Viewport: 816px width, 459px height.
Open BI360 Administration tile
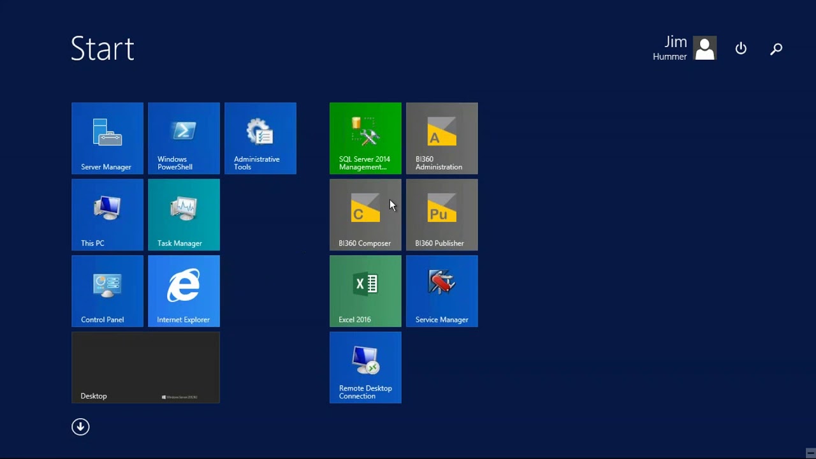pos(442,138)
